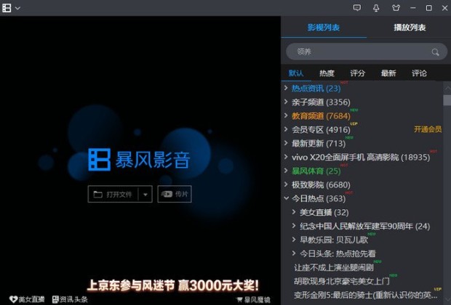Click the folder icon in 打开文件 button
This screenshot has width=451, height=305.
(x=97, y=195)
